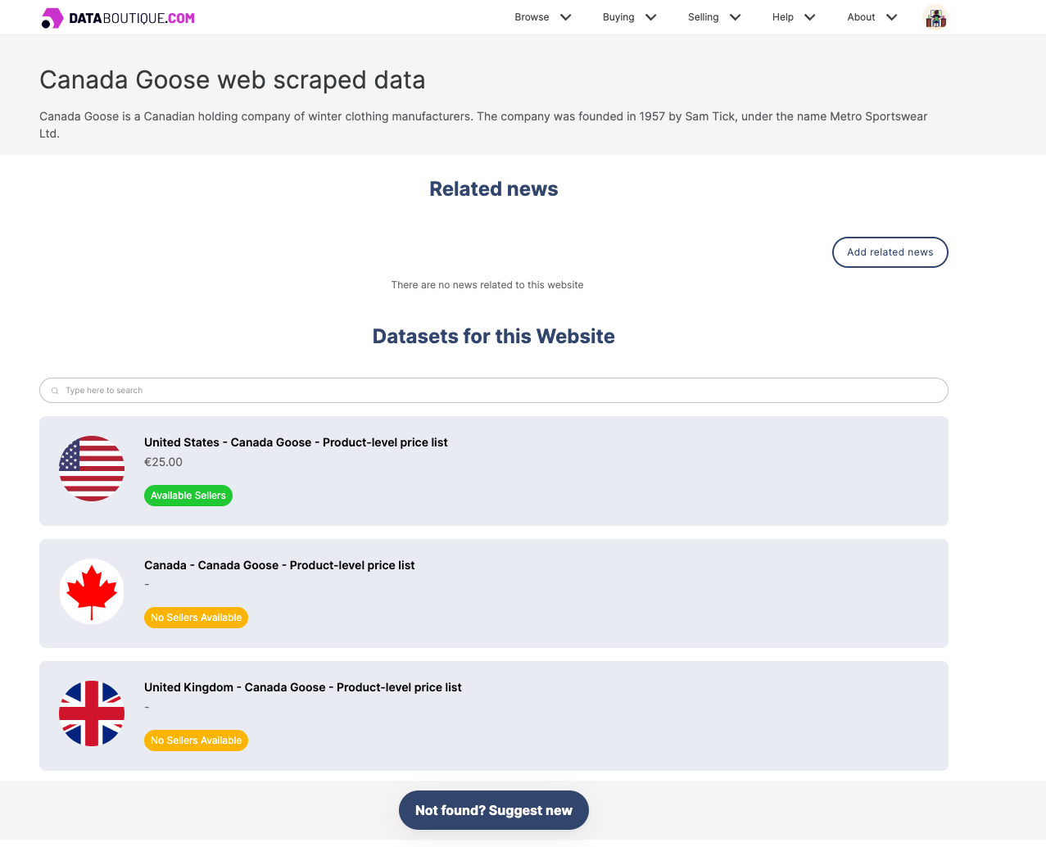1046x847 pixels.
Task: Click United Kingdom's No Sellers Available badge
Action: (x=196, y=741)
